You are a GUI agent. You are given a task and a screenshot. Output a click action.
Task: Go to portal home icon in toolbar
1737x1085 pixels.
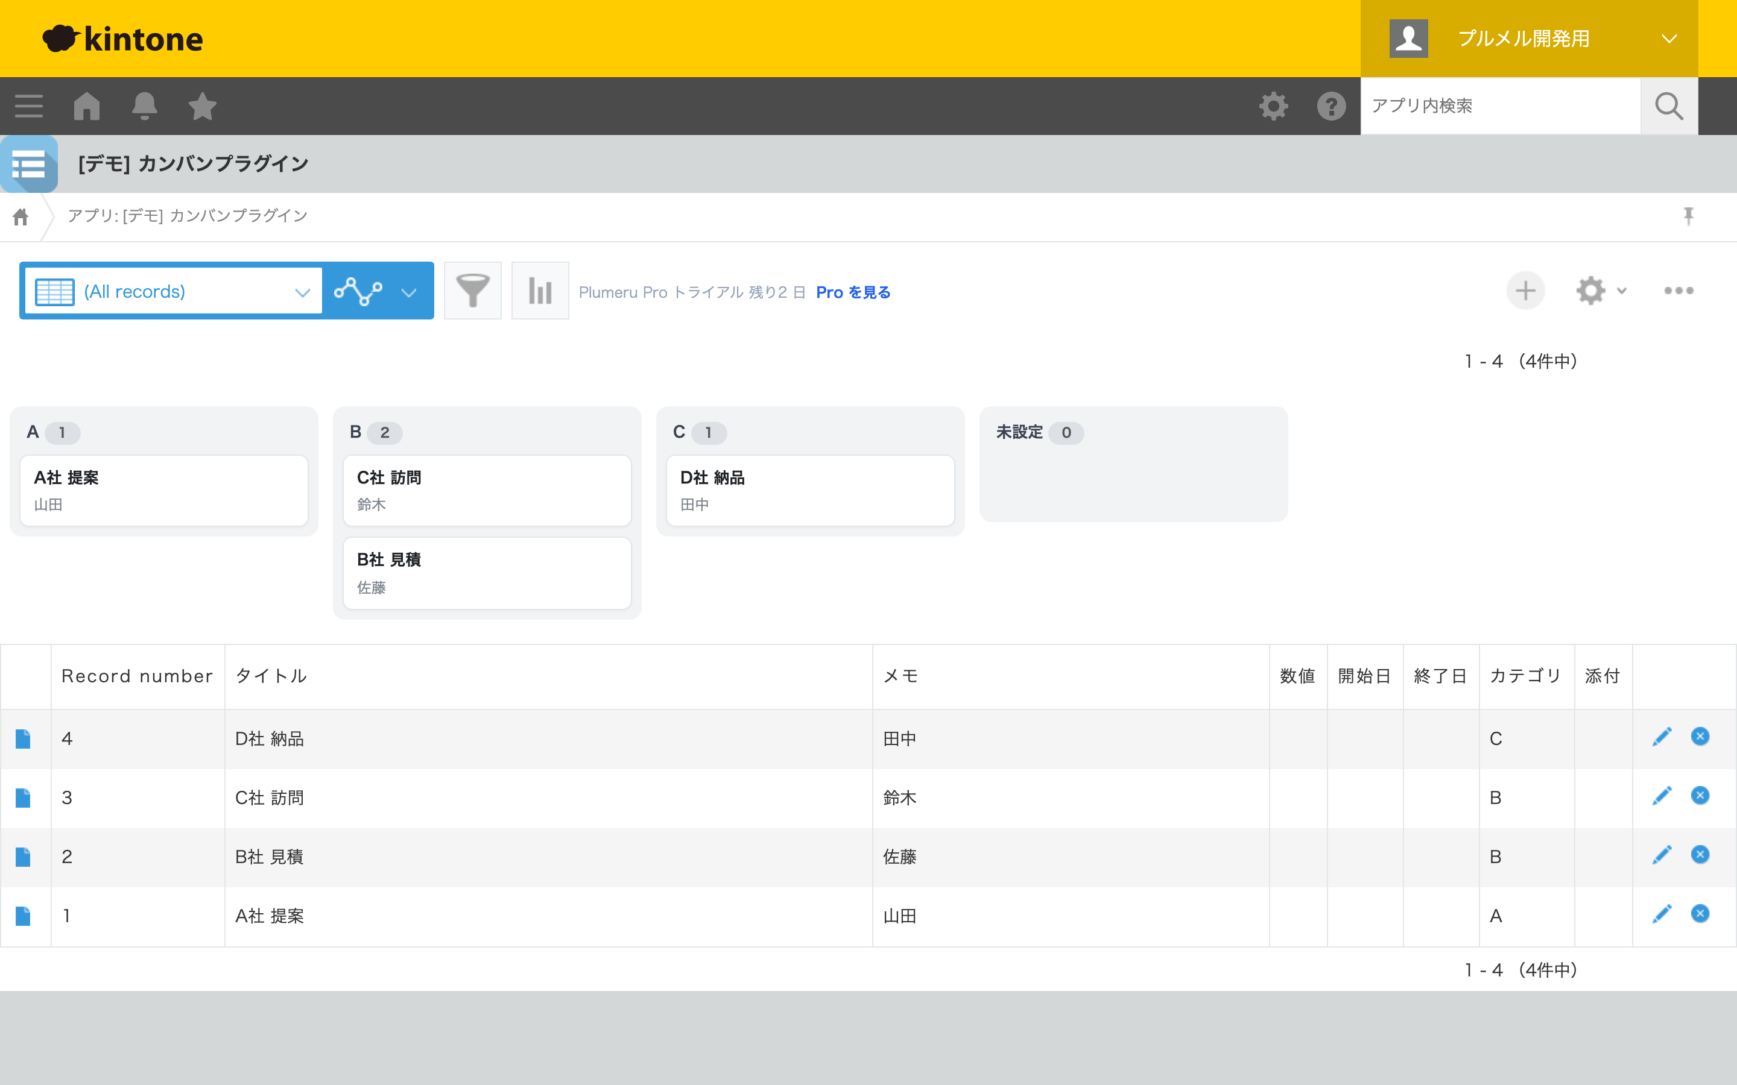[87, 106]
